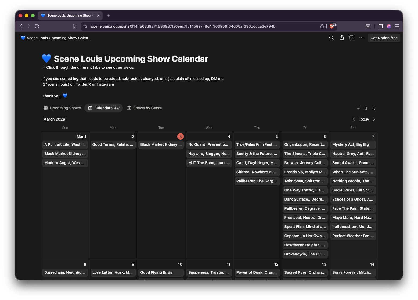This screenshot has width=418, height=300.
Task: Open the three-dot more options menu
Action: point(361,38)
